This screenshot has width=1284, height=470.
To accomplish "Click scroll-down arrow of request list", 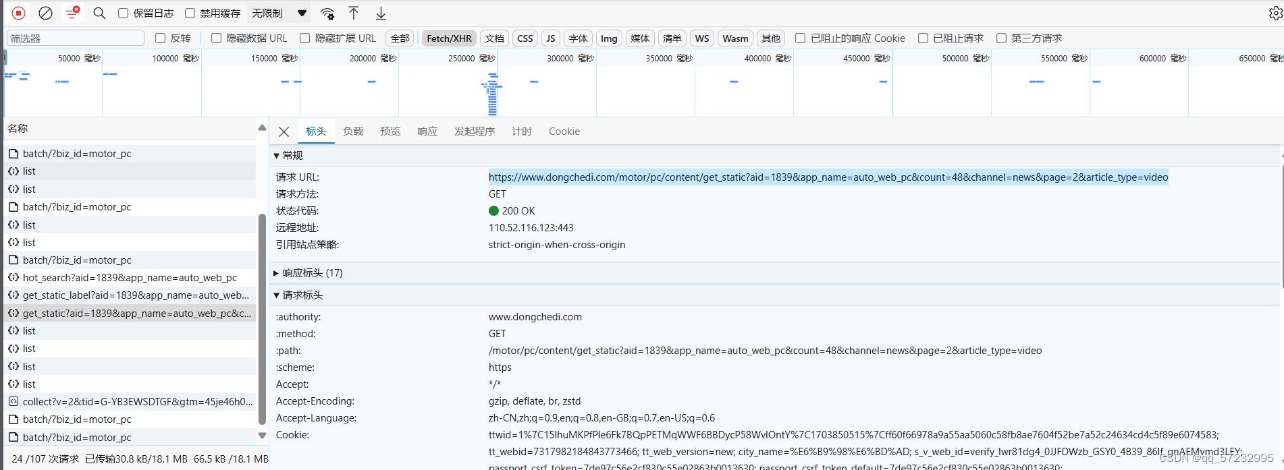I will coord(262,436).
